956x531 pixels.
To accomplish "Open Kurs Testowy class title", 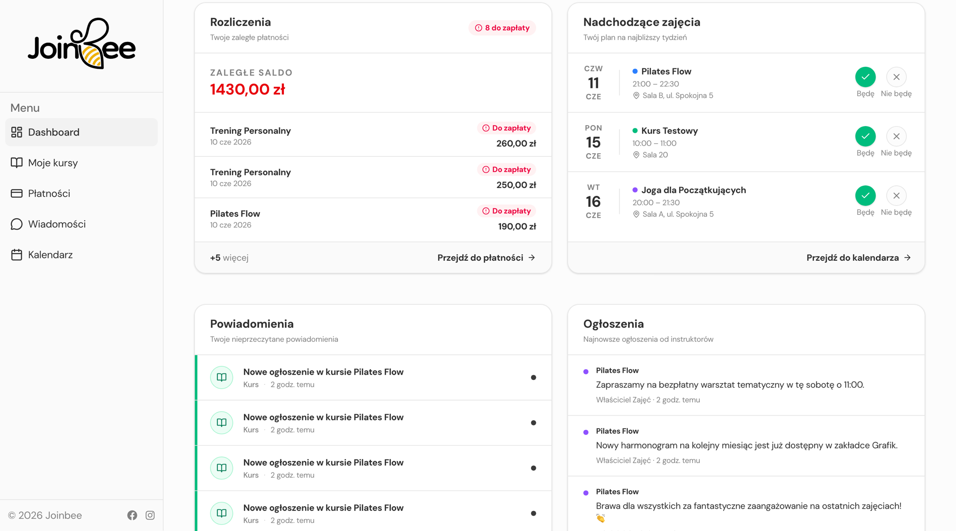I will (x=669, y=130).
